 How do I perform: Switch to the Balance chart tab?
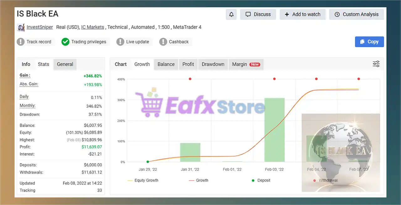(166, 64)
